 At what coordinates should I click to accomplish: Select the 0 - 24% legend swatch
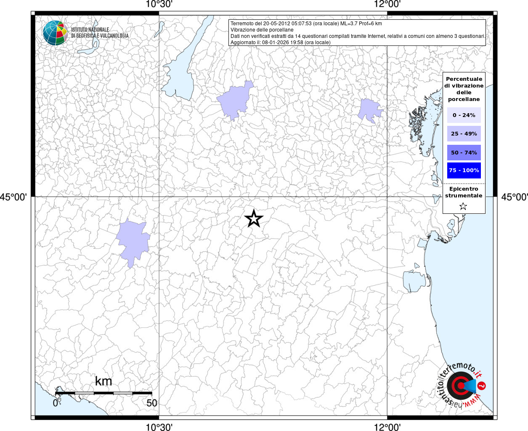coord(464,115)
